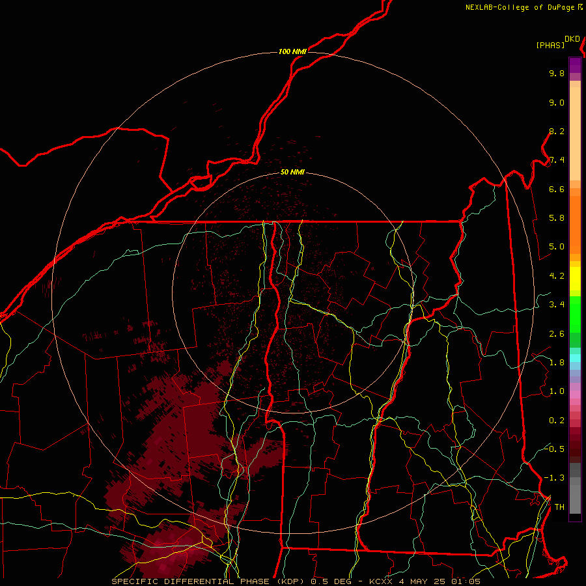Click the pink color bar segment near 1.0
Screen dimensions: 586x586
pyautogui.click(x=575, y=395)
